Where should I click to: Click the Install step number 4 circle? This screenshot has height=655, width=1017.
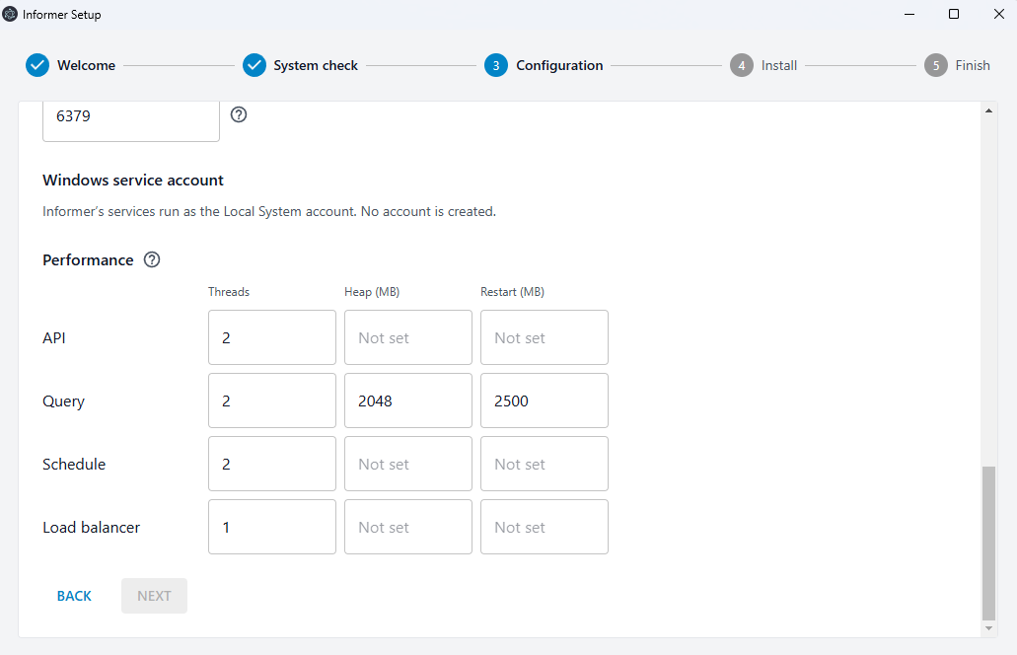742,65
